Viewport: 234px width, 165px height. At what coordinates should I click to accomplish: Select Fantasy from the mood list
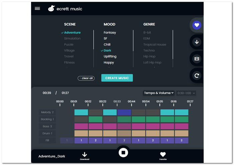(x=110, y=33)
